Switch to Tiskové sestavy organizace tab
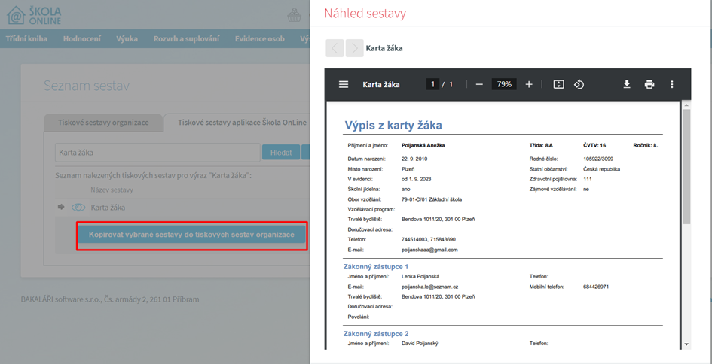Screen dimensions: 712x364 click(x=103, y=123)
